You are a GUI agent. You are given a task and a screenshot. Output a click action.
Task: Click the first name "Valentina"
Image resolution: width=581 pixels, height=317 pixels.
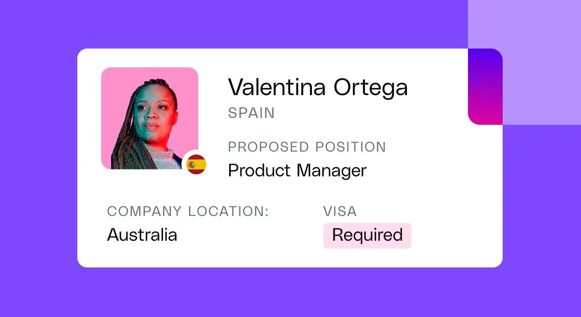click(x=277, y=88)
